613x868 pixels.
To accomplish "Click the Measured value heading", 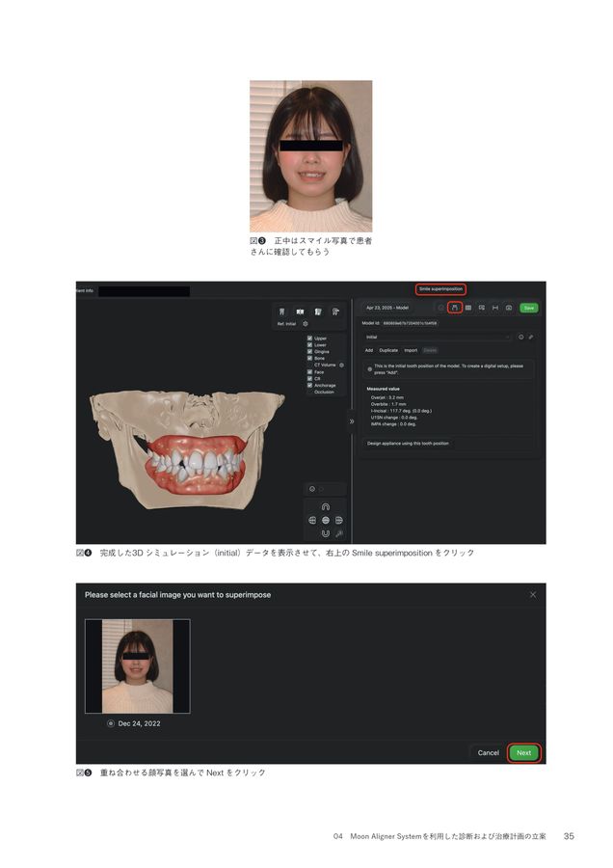I will coord(383,389).
